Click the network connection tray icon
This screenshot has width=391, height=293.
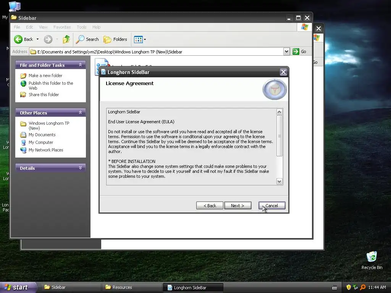[355, 287]
